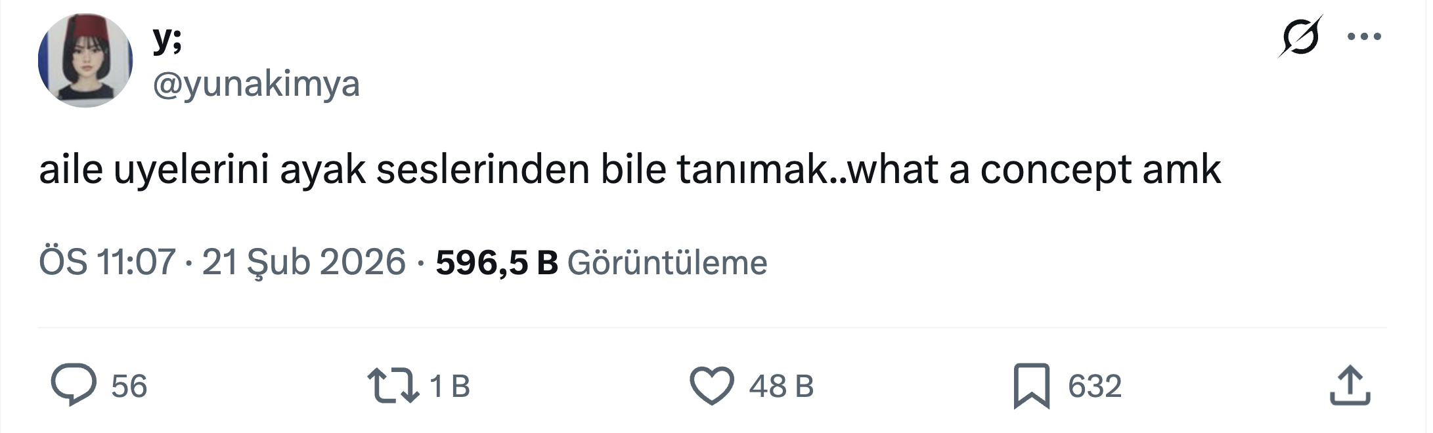Click the "Görüntüleme" label
The height and width of the screenshot is (433, 1433).
click(667, 262)
